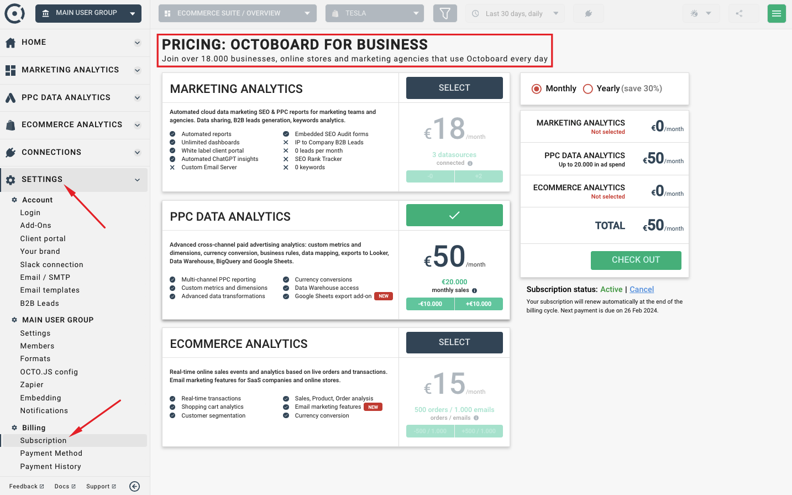Screen dimensions: 792x495
Task: Open Add-Ons in sidebar
Action: 36,226
